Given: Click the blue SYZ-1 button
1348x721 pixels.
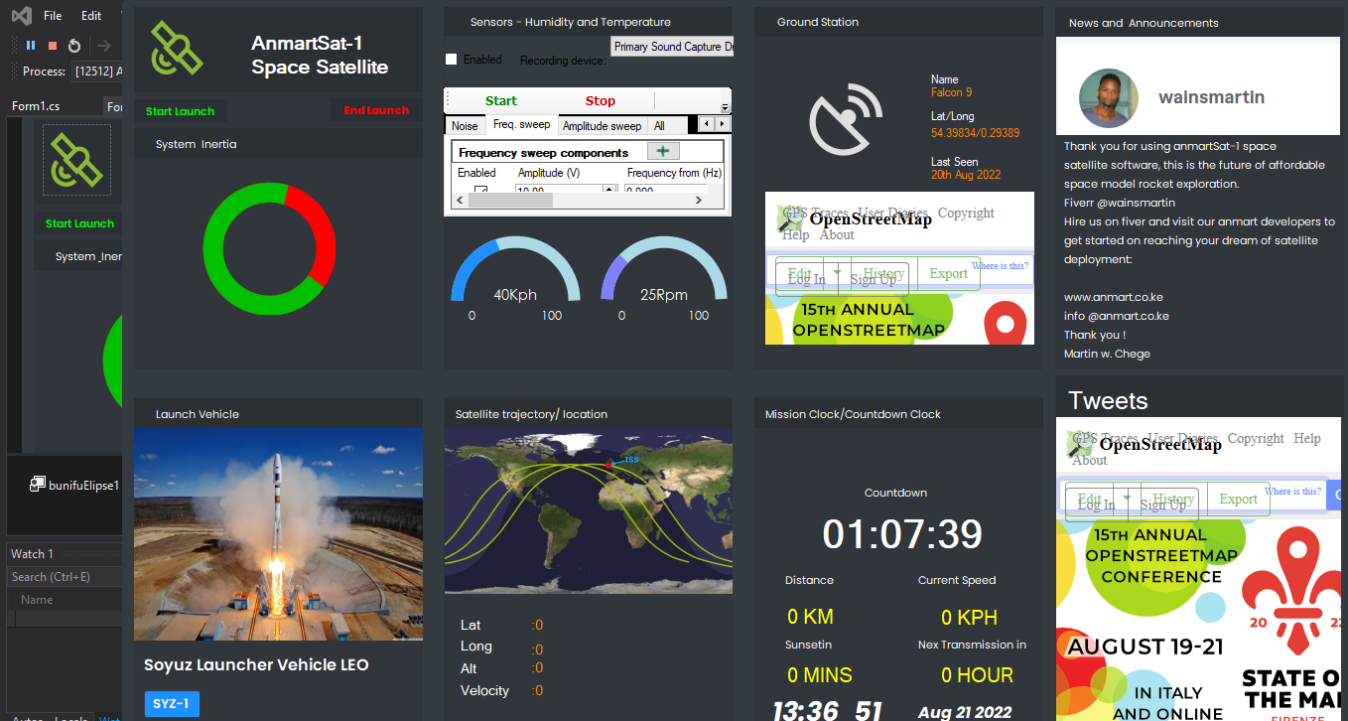Looking at the screenshot, I should pyautogui.click(x=172, y=704).
